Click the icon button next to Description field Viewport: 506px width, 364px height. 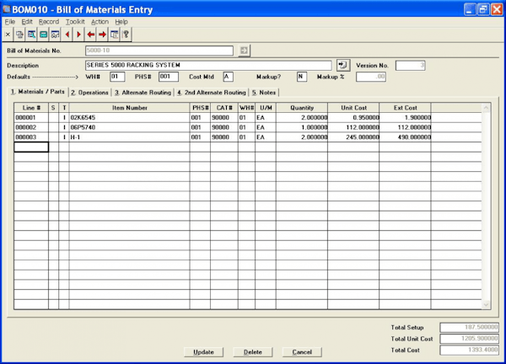click(x=342, y=65)
